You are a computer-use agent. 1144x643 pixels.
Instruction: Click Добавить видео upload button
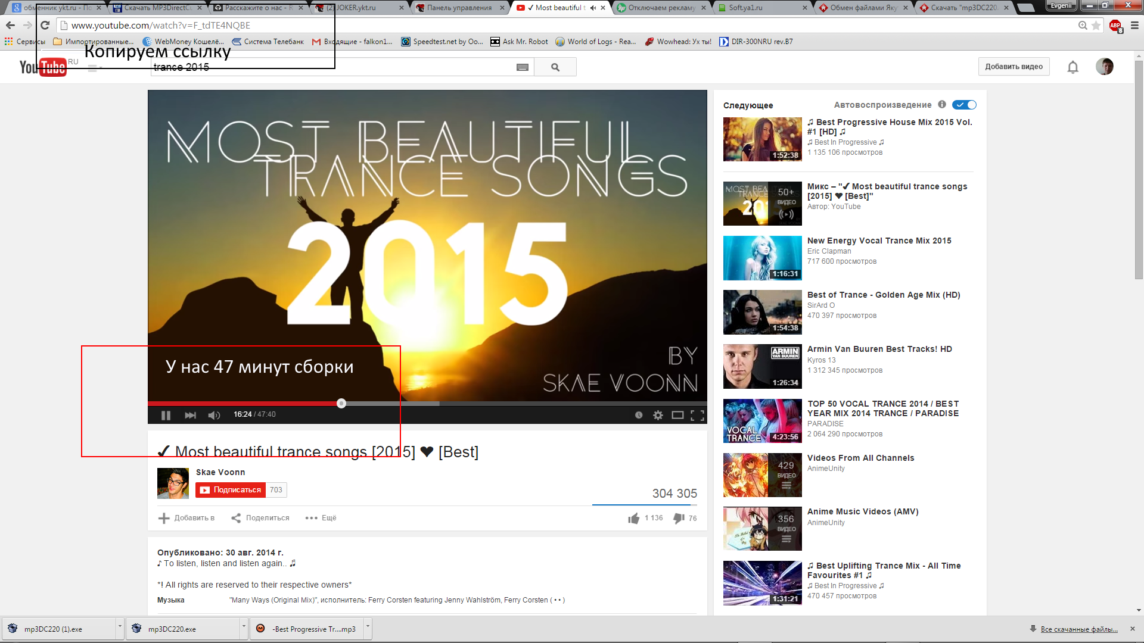1014,67
